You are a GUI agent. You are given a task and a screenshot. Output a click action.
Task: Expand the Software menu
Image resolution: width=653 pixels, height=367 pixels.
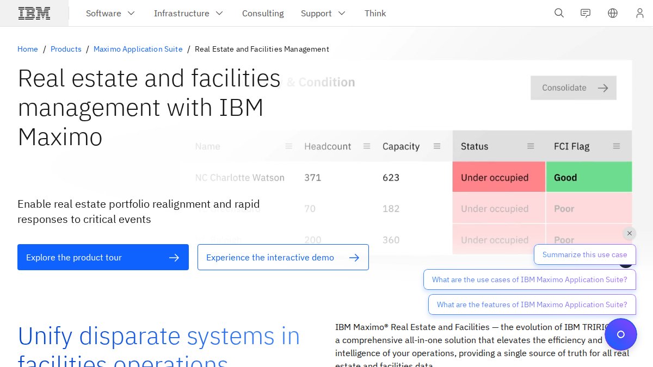coord(110,13)
